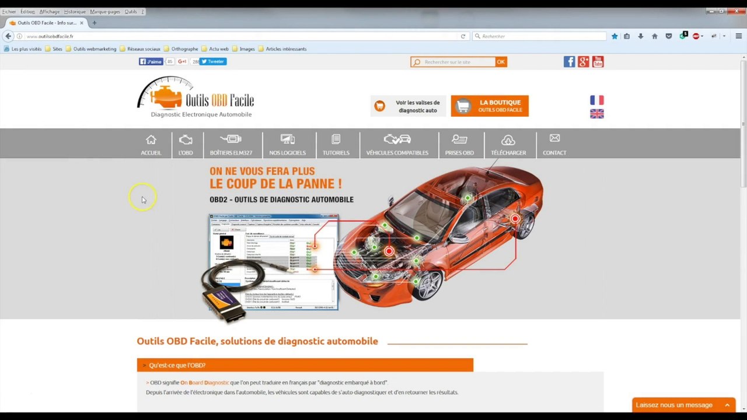Visit the site's YouTube channel icon
The width and height of the screenshot is (747, 420).
(598, 62)
